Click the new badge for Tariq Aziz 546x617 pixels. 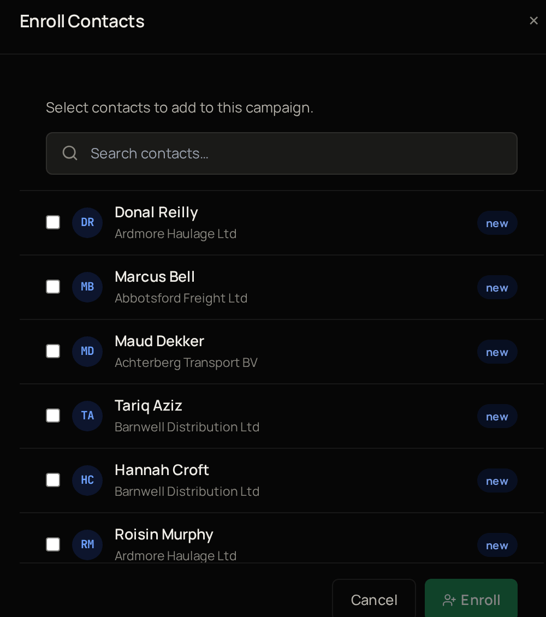coord(497,416)
